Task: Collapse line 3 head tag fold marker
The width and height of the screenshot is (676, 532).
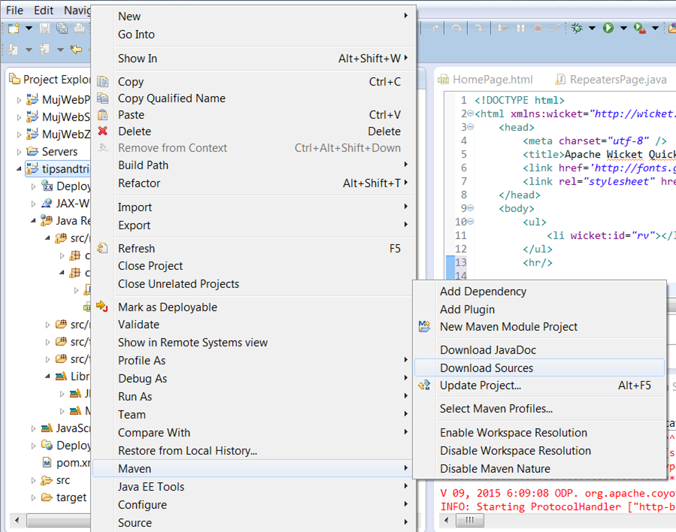Action: (x=470, y=127)
